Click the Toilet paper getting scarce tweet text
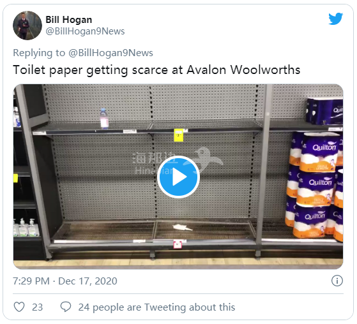Viewport: 357px width, 324px height. [x=156, y=70]
